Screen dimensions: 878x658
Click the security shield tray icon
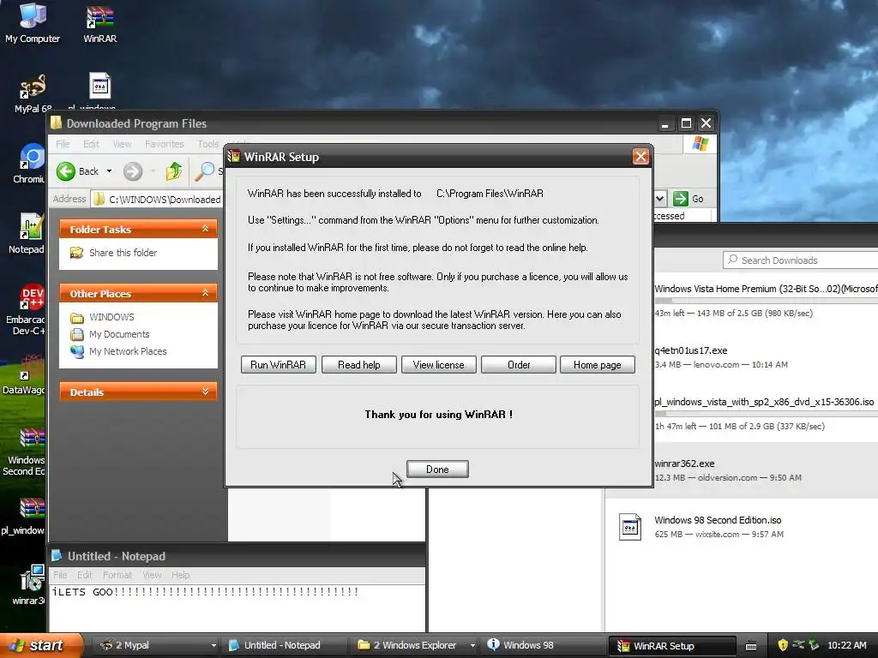click(x=783, y=645)
